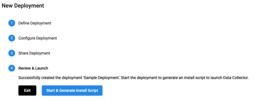Select the step 2 numbered circle

[x=12, y=38]
